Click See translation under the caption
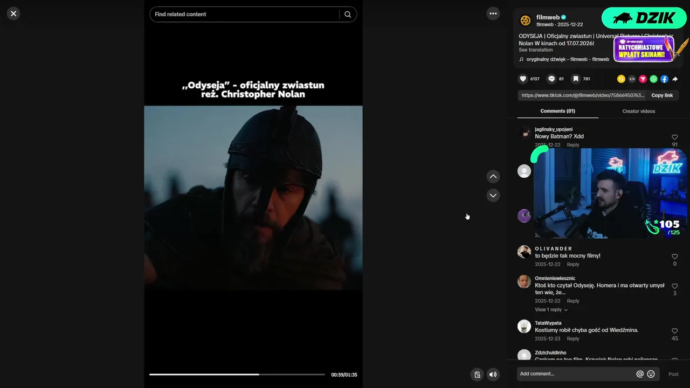 [x=535, y=50]
